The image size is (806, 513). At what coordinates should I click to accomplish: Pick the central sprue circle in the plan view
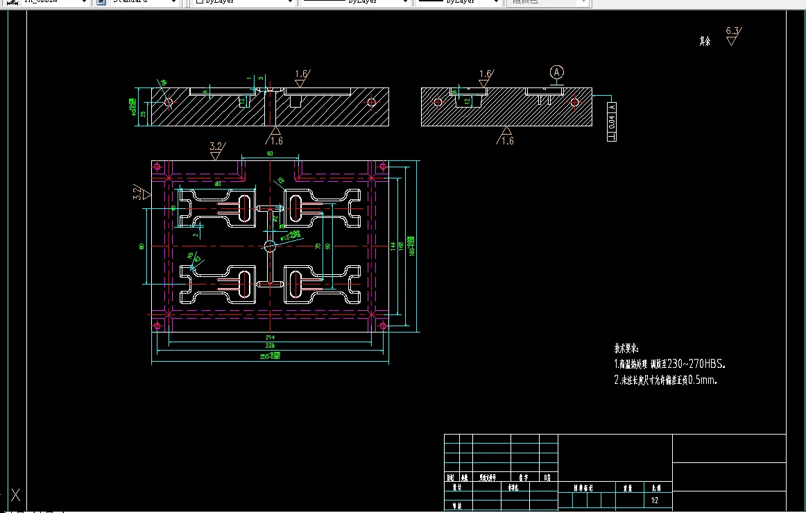coord(270,246)
